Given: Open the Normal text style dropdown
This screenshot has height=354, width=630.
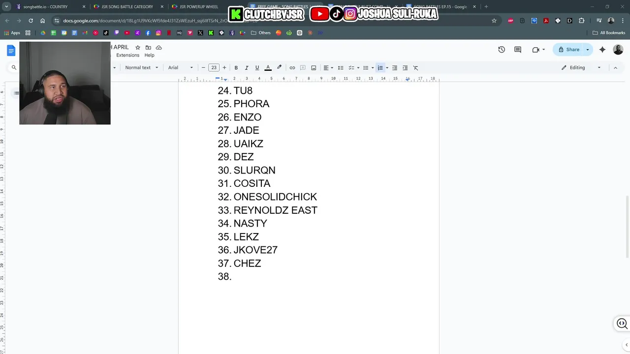Looking at the screenshot, I should [x=142, y=68].
